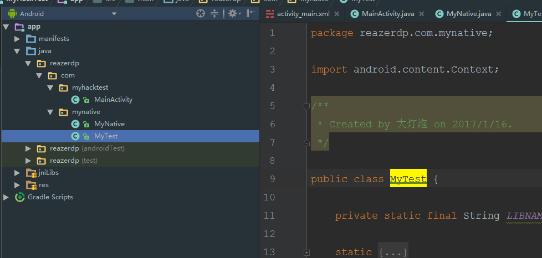Click the String keyword on line 11
Viewport: 542px width, 258px height.
point(482,216)
